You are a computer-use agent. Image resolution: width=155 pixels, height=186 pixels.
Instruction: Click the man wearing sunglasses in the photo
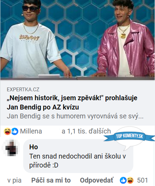31,39
